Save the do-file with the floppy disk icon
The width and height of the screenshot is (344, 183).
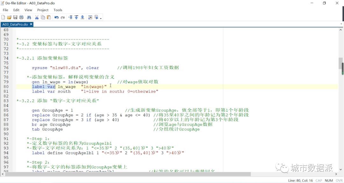pyautogui.click(x=15, y=17)
